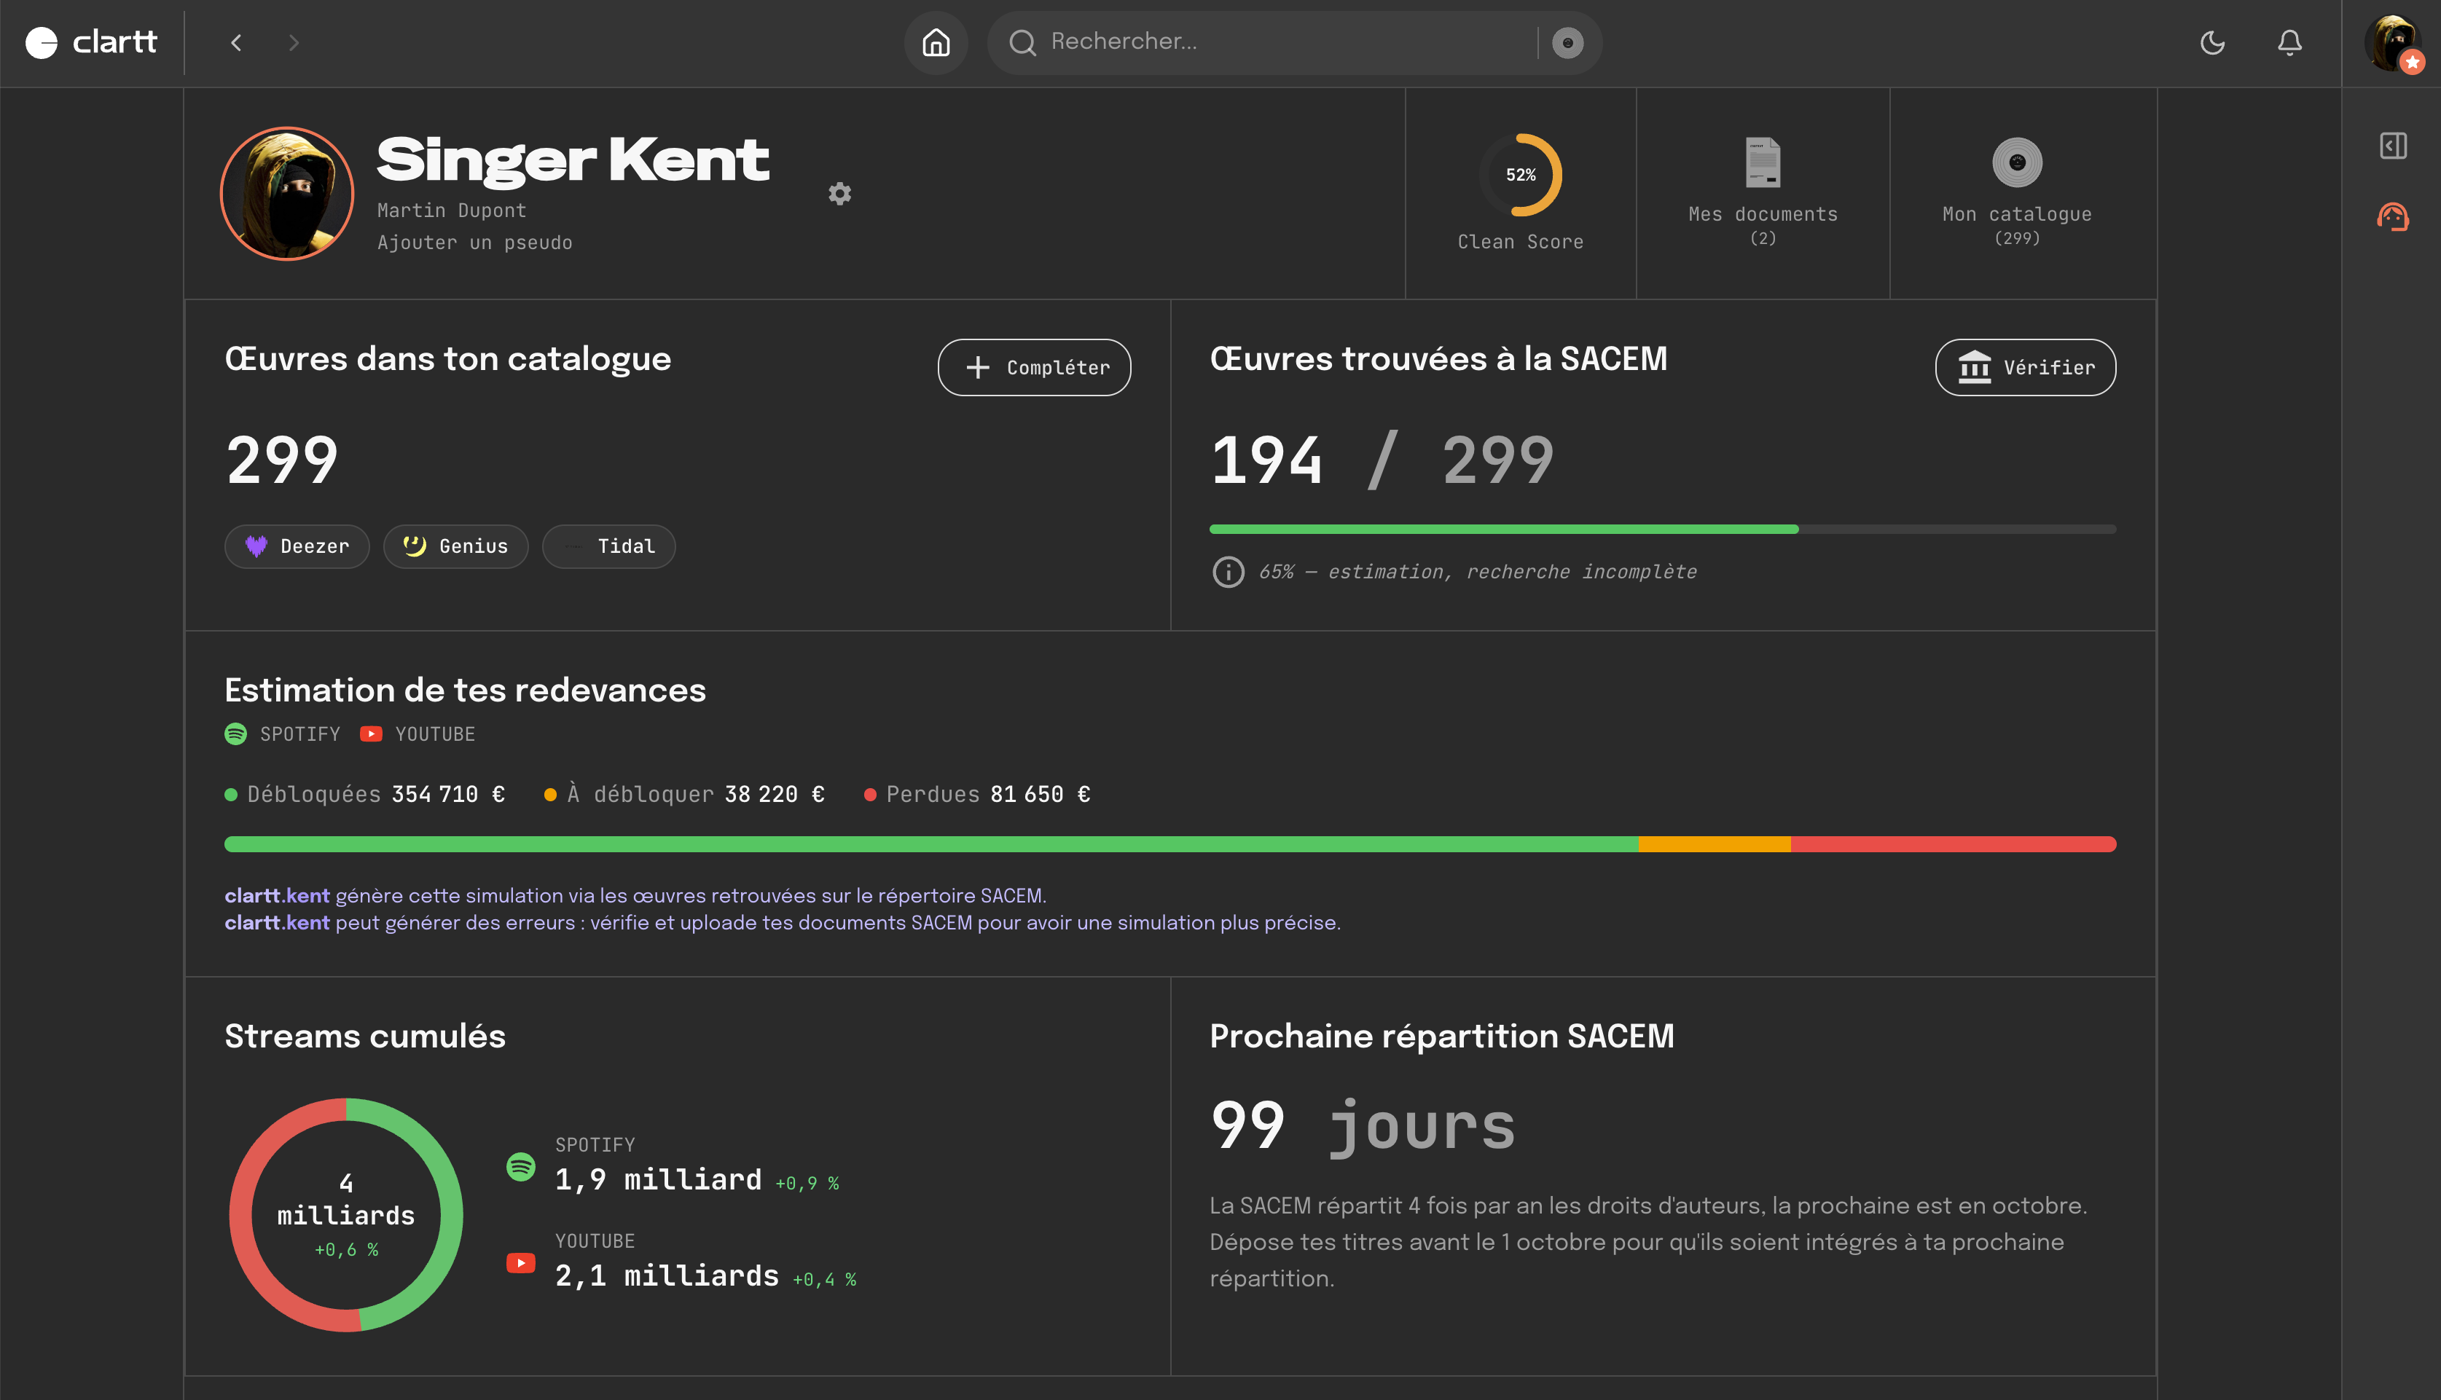Open Mon catalogue (299)
The width and height of the screenshot is (2441, 1400).
click(x=2017, y=193)
